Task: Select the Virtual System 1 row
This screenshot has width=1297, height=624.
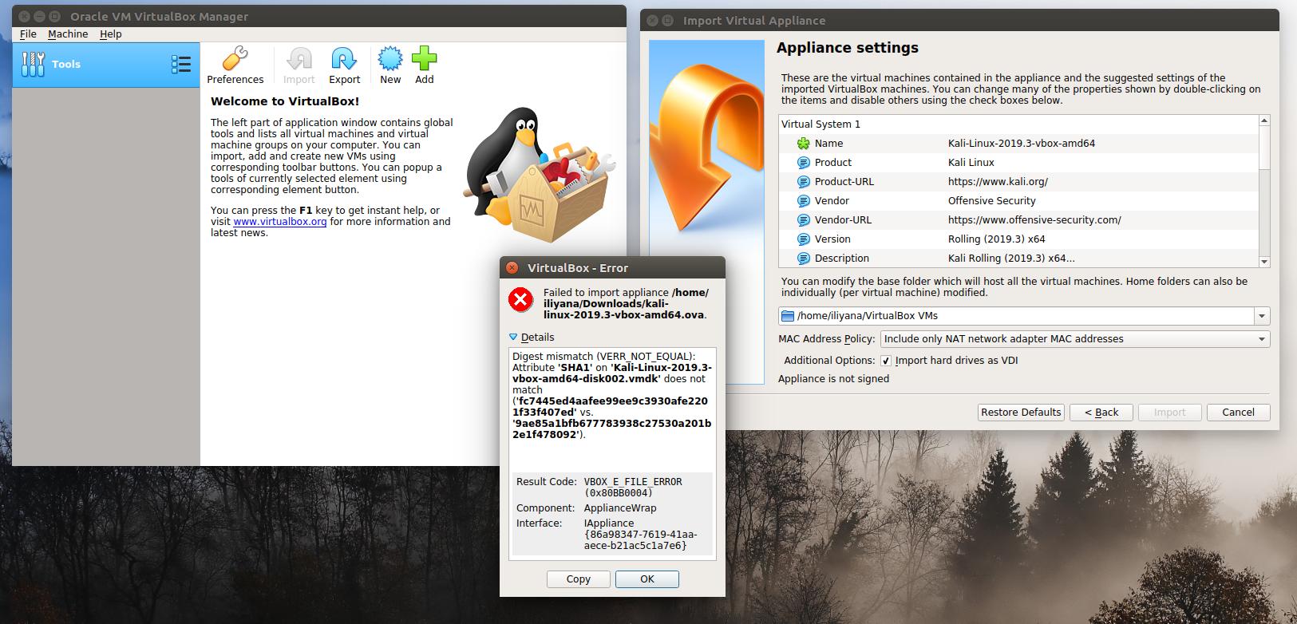Action: (x=1018, y=124)
